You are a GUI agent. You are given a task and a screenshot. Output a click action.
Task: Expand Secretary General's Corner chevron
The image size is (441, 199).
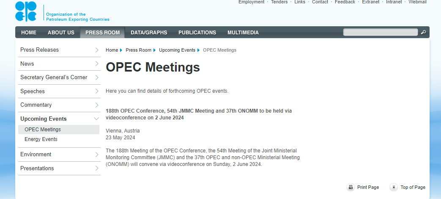coord(97,77)
